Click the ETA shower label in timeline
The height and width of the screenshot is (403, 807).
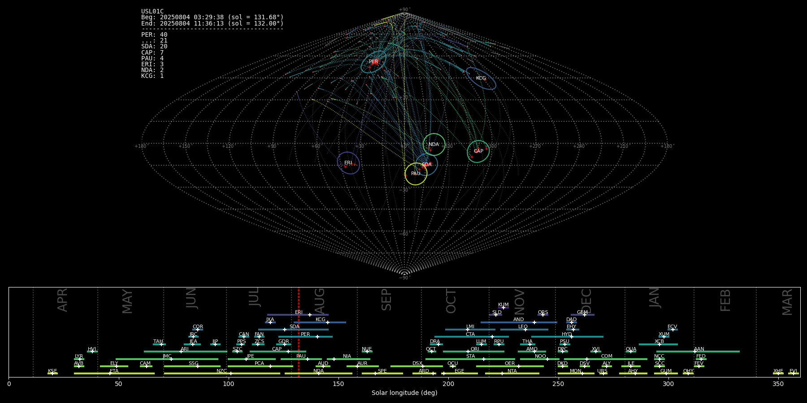click(114, 371)
